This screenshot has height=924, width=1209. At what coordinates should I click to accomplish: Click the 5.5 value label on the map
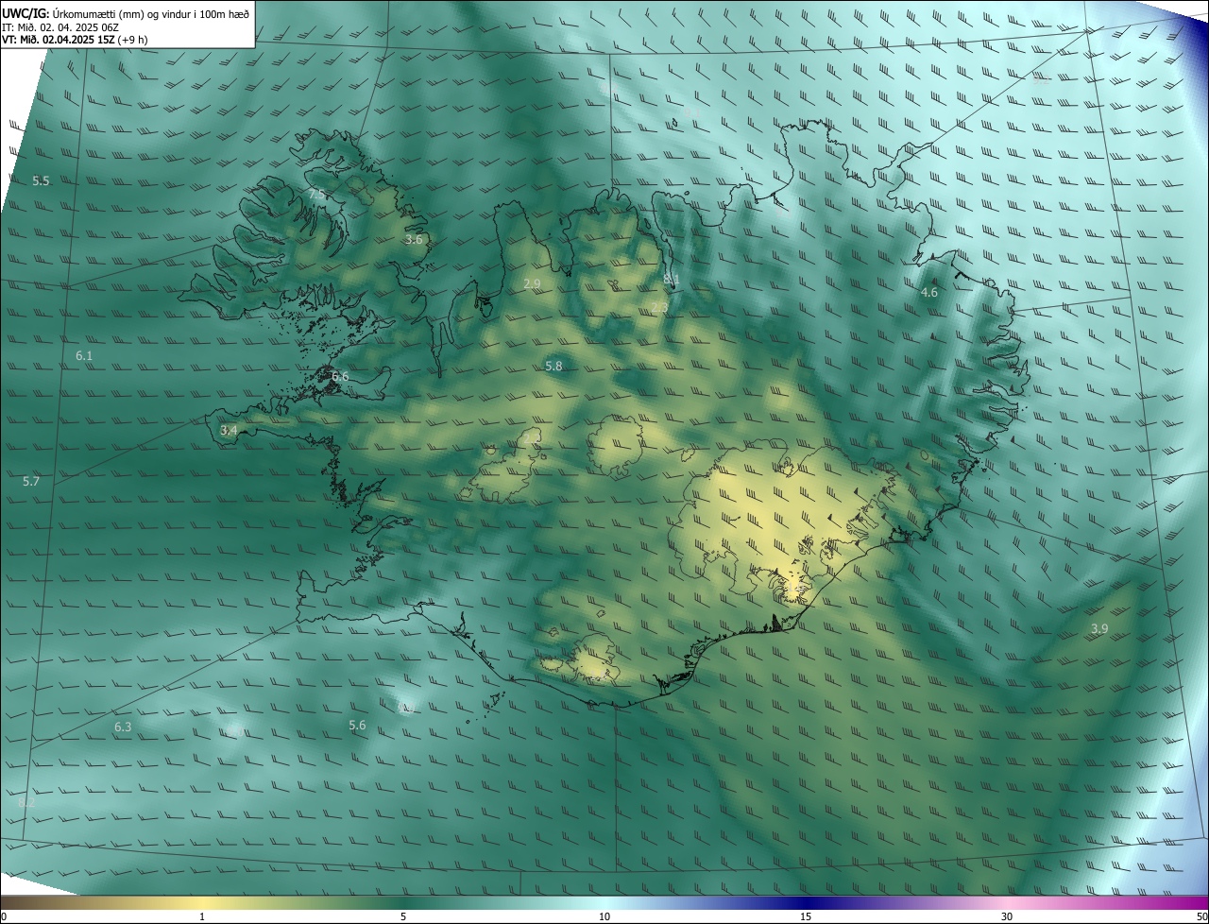(x=41, y=180)
